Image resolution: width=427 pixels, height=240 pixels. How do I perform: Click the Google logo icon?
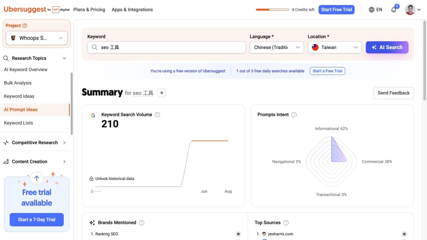[x=93, y=116]
